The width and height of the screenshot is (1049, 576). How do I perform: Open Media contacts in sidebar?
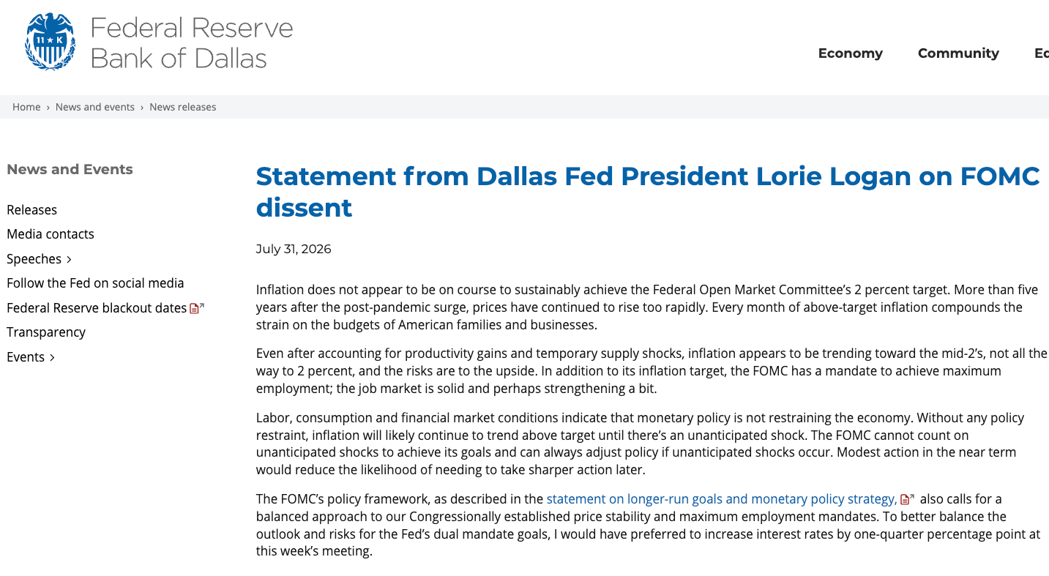[x=51, y=234]
